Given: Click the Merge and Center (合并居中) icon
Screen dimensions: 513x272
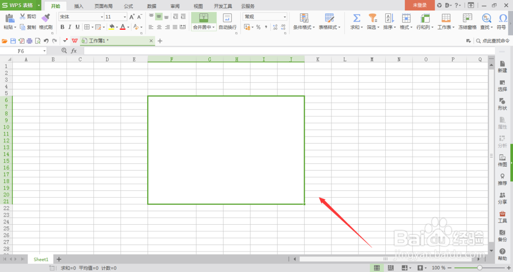Looking at the screenshot, I should tap(204, 17).
